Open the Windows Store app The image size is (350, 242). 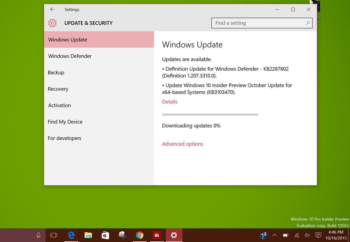click(x=105, y=235)
